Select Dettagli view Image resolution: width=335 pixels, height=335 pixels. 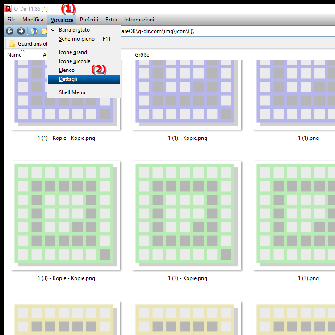click(84, 79)
